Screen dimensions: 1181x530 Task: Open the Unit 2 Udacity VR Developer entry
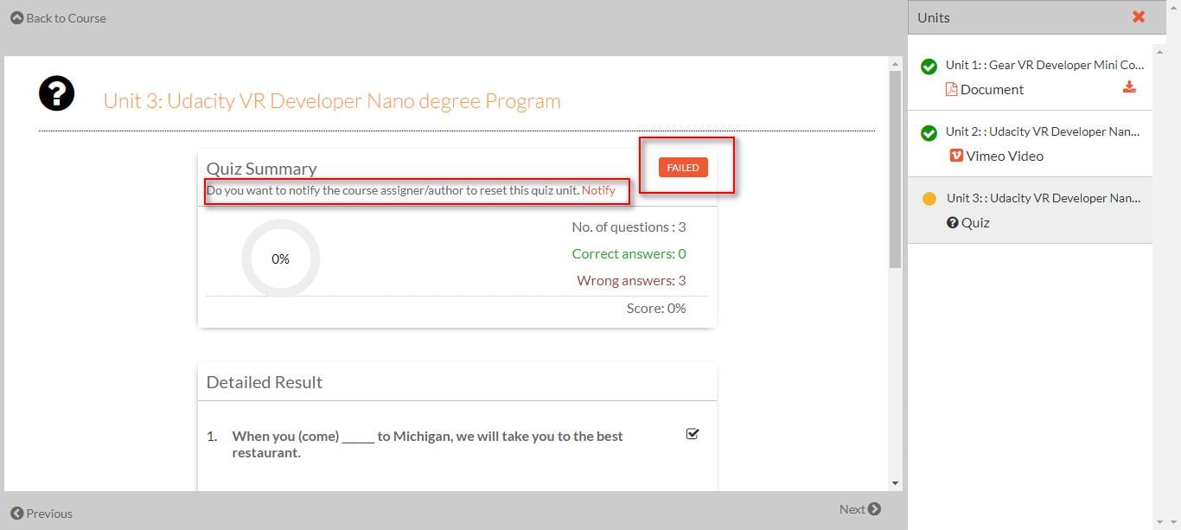pos(1043,131)
